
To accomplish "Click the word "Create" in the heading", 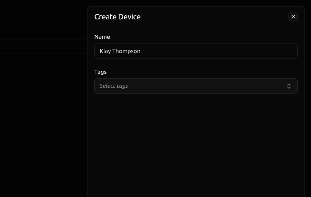I will click(105, 17).
